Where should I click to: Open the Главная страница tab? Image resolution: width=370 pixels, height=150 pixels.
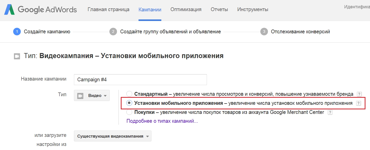pos(108,10)
